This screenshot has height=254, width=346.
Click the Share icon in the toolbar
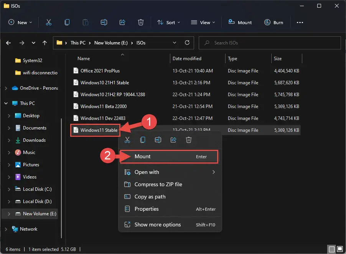122,22
